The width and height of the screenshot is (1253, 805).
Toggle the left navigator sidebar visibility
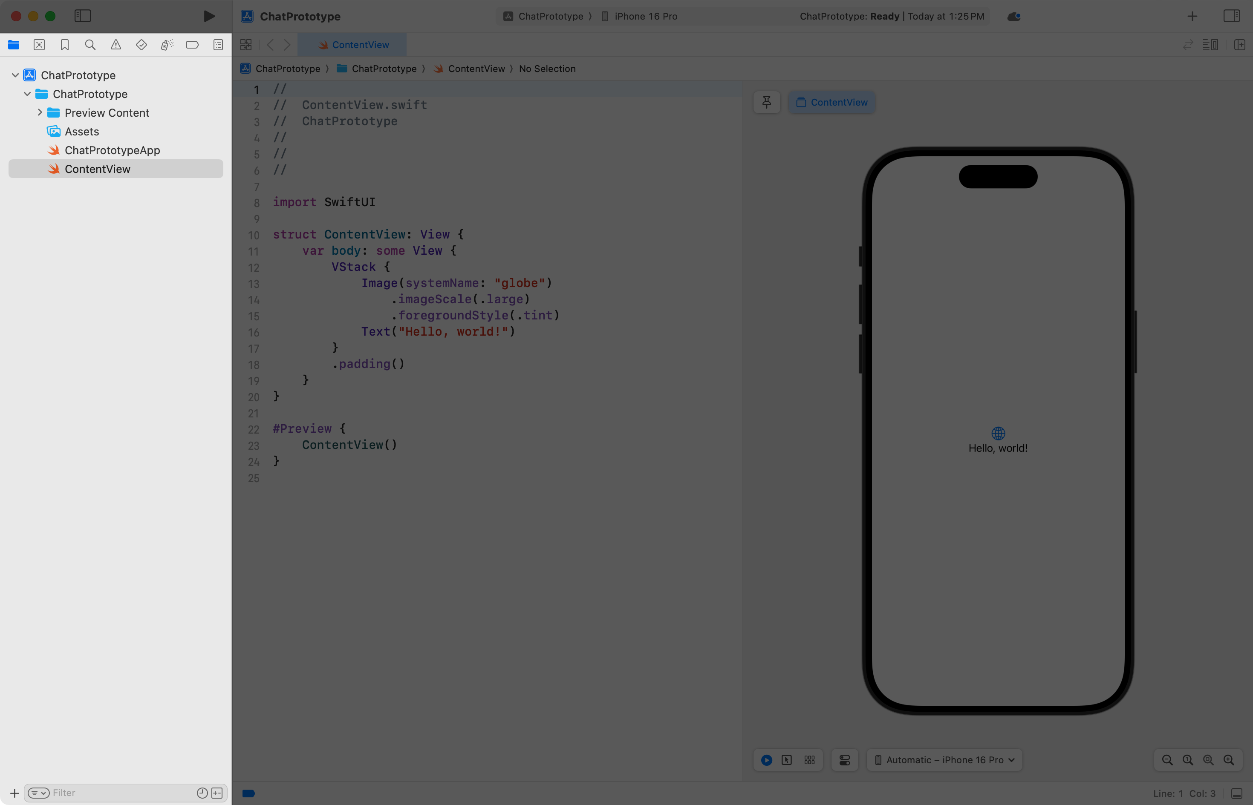click(83, 16)
